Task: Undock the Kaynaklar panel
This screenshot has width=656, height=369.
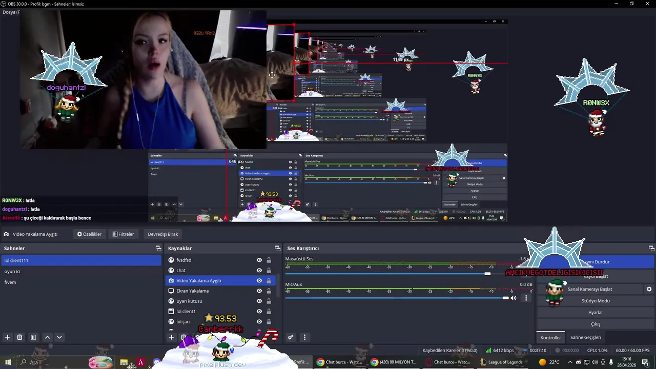Action: coord(278,248)
